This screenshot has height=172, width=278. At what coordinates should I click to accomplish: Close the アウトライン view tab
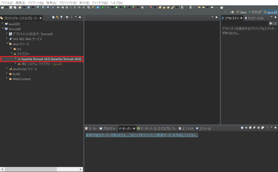click(241, 18)
